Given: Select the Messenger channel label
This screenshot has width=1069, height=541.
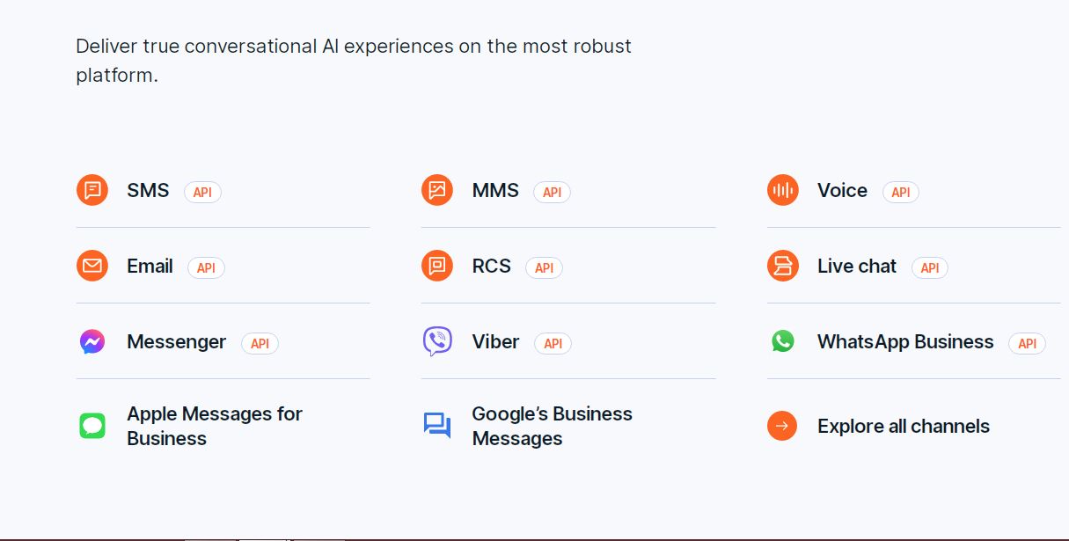Looking at the screenshot, I should pyautogui.click(x=176, y=342).
